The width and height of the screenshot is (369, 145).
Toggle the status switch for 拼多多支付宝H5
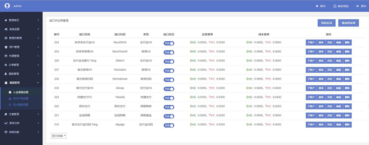[x=169, y=43]
